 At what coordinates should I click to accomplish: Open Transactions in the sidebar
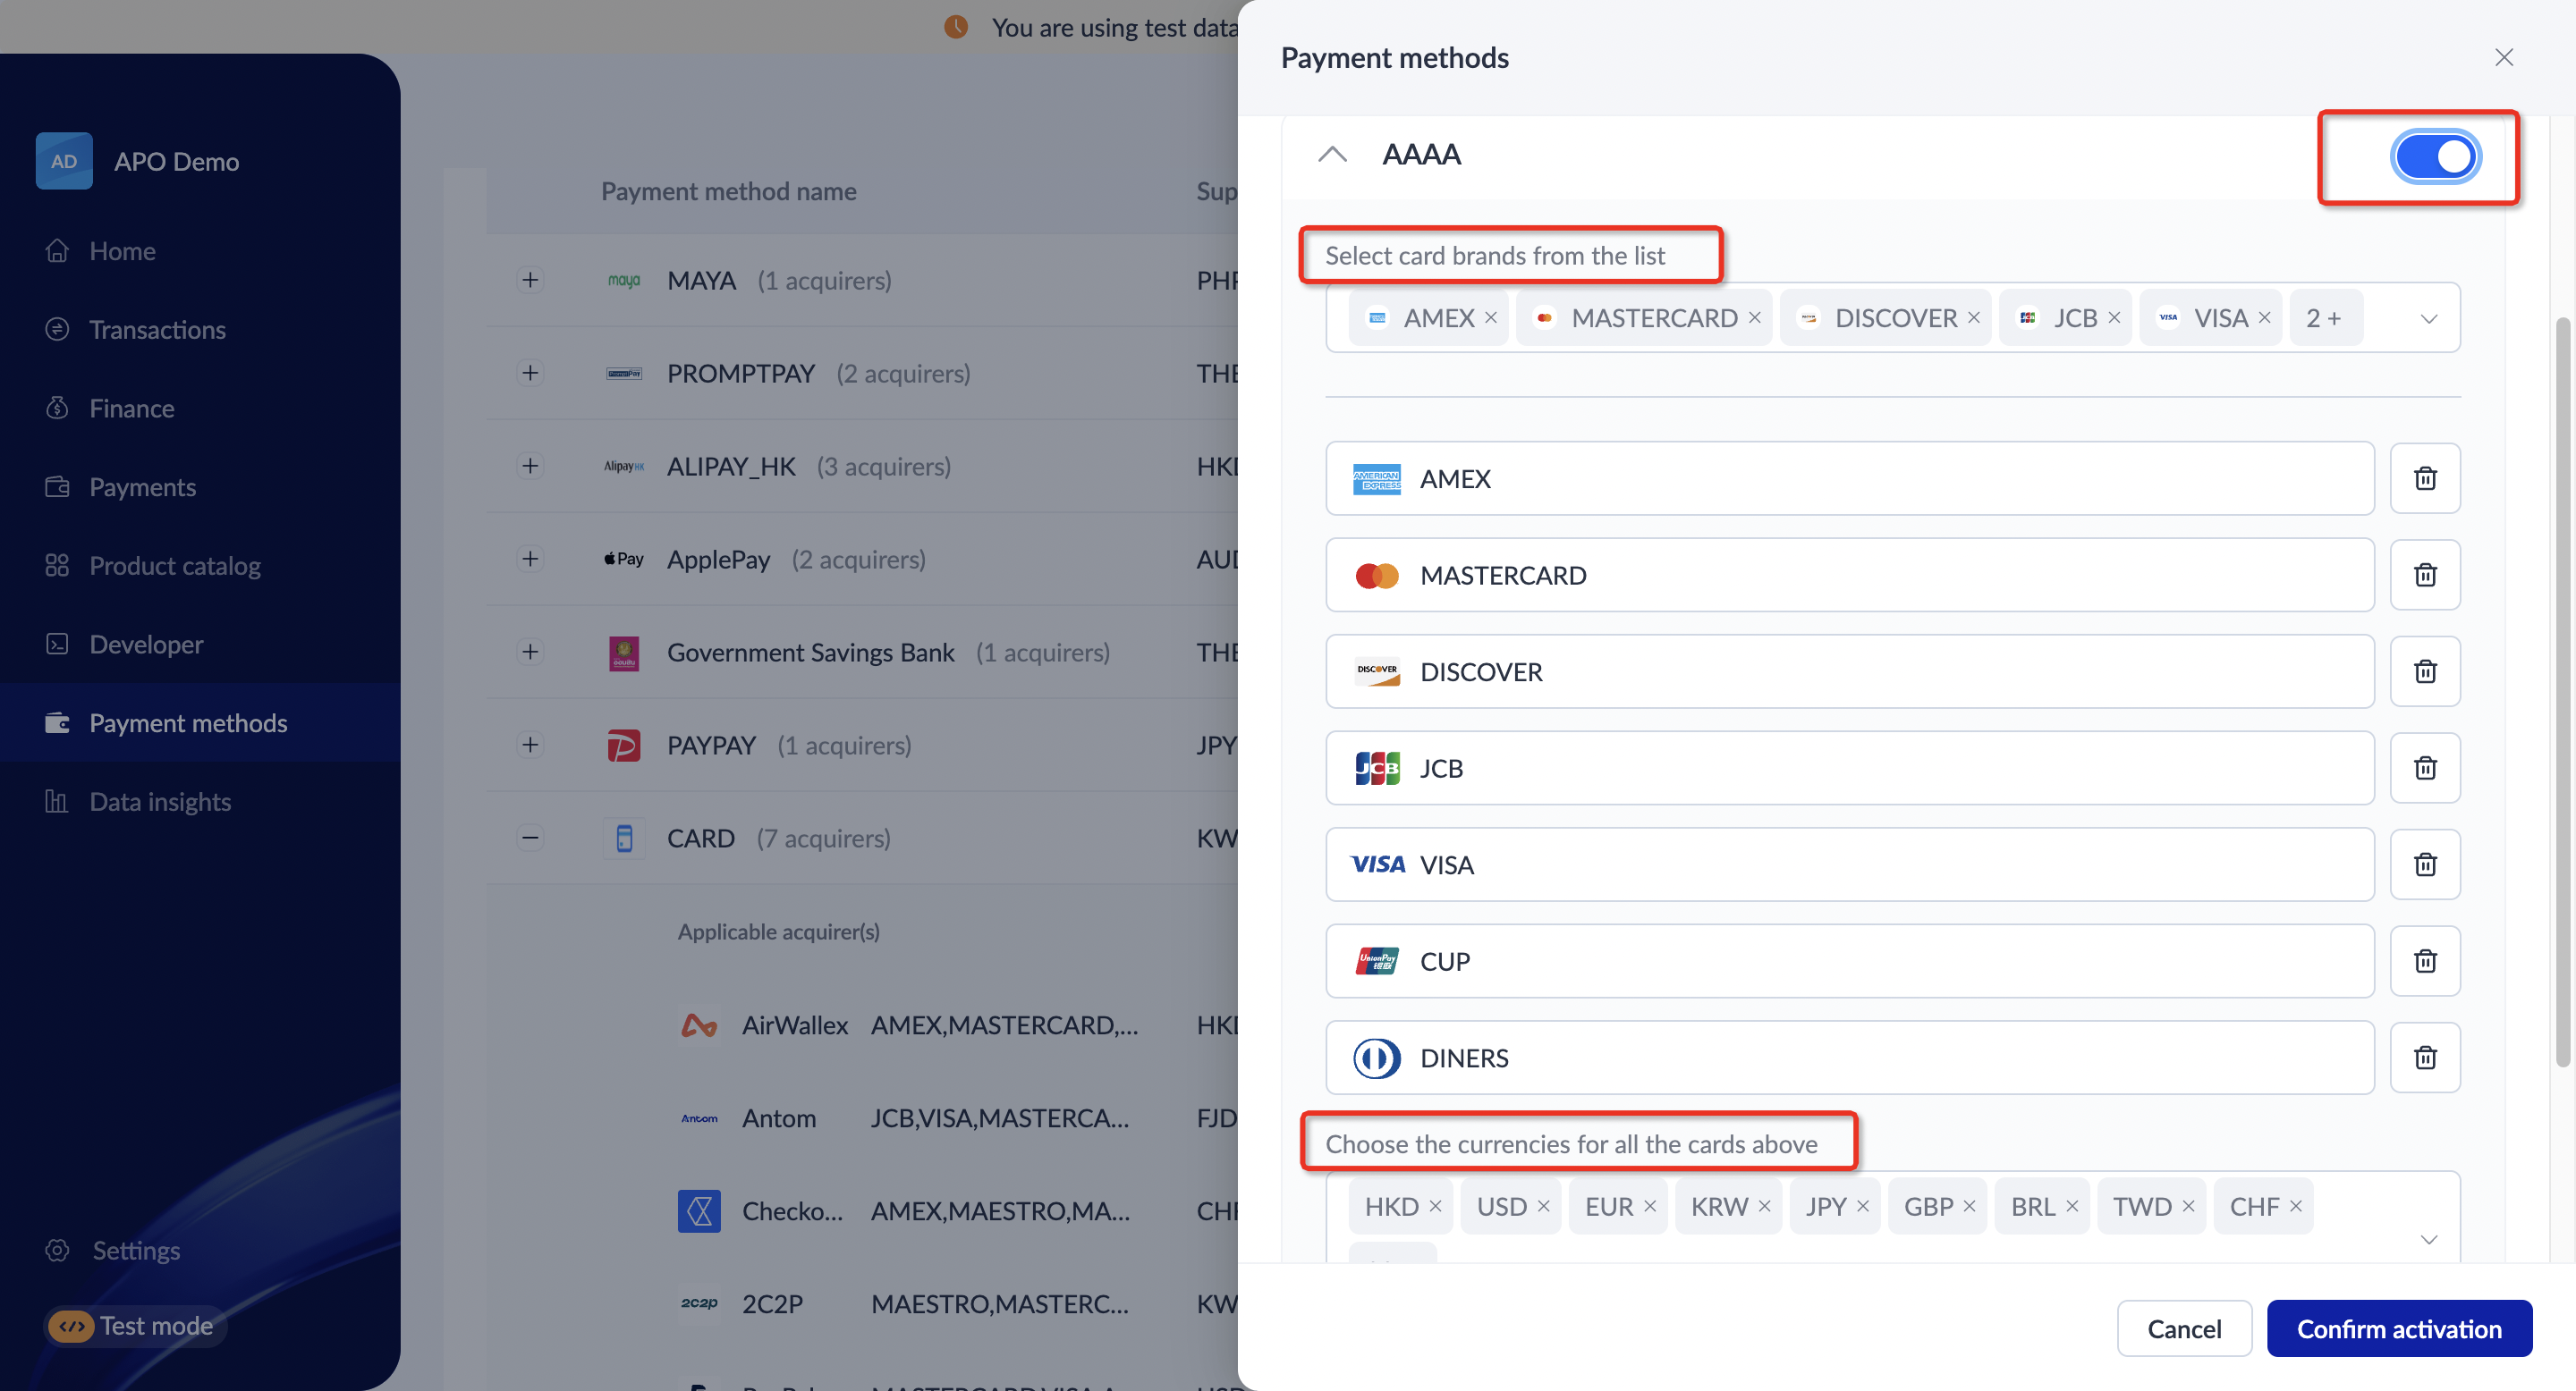157,330
